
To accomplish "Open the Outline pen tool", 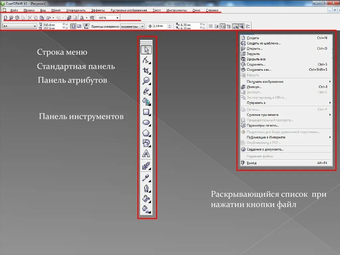I will [x=146, y=188].
